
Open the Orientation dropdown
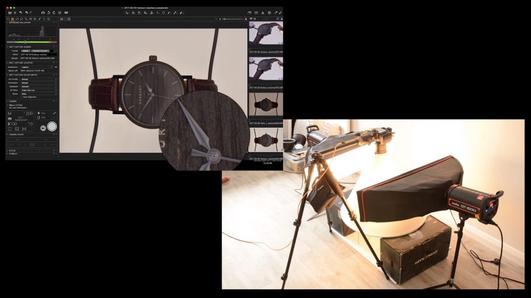pos(39,83)
